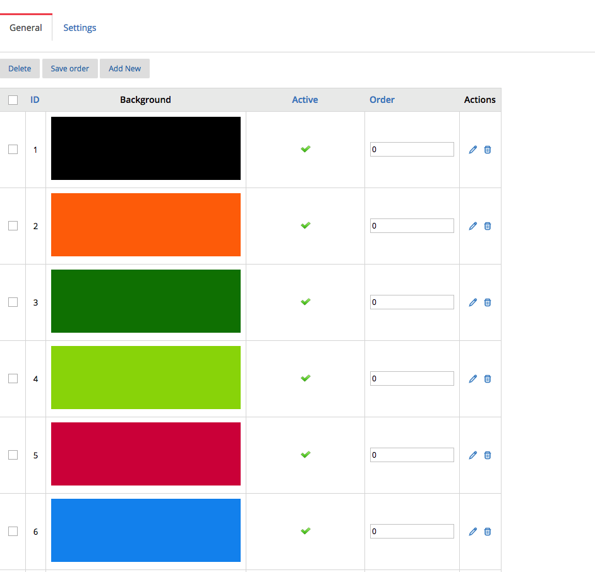Screen dimensions: 595x572
Task: Delete the blue background row 6
Action: coord(488,532)
